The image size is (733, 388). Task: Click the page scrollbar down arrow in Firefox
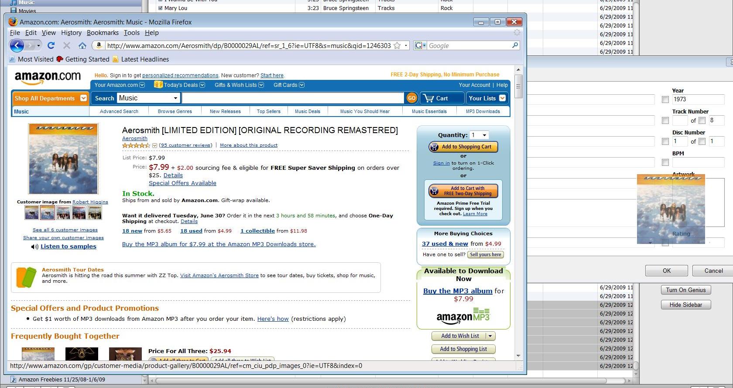(518, 356)
